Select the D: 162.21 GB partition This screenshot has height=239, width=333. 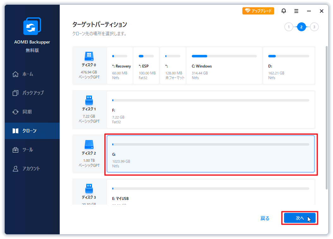click(x=289, y=66)
